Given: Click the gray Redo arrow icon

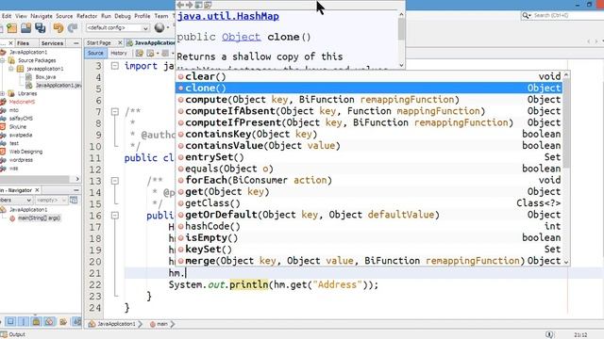Looking at the screenshot, I should [73, 28].
